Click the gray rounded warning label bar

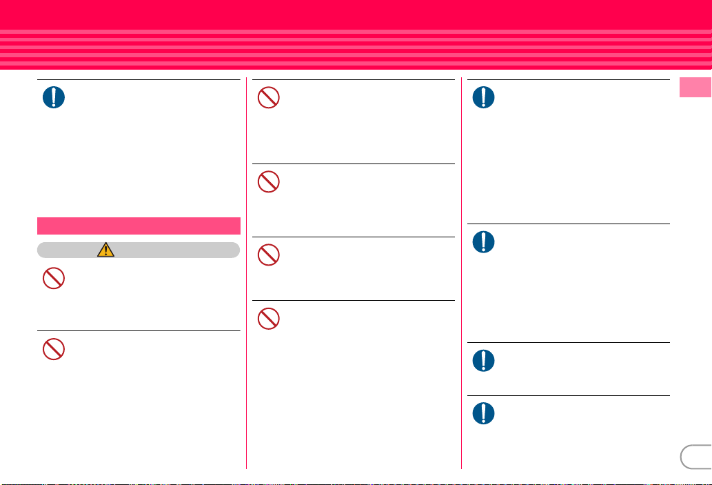click(139, 250)
